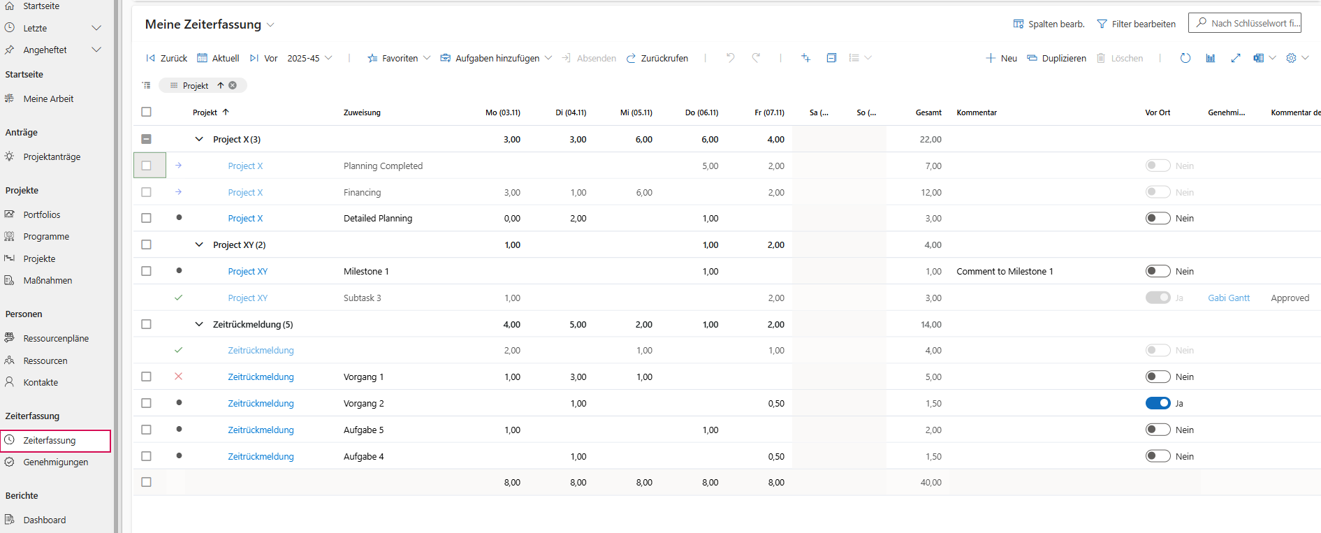This screenshot has width=1321, height=533.
Task: Enable Vor Ort for Milestone 1 row
Action: pos(1158,271)
